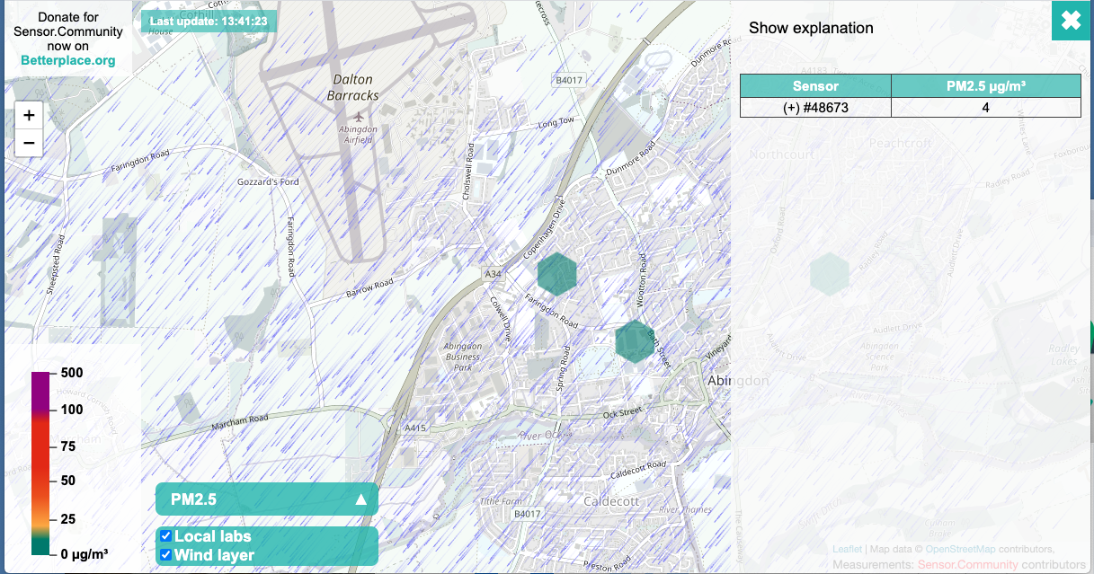Click the A34 road shield on map
The height and width of the screenshot is (574, 1094).
point(493,273)
